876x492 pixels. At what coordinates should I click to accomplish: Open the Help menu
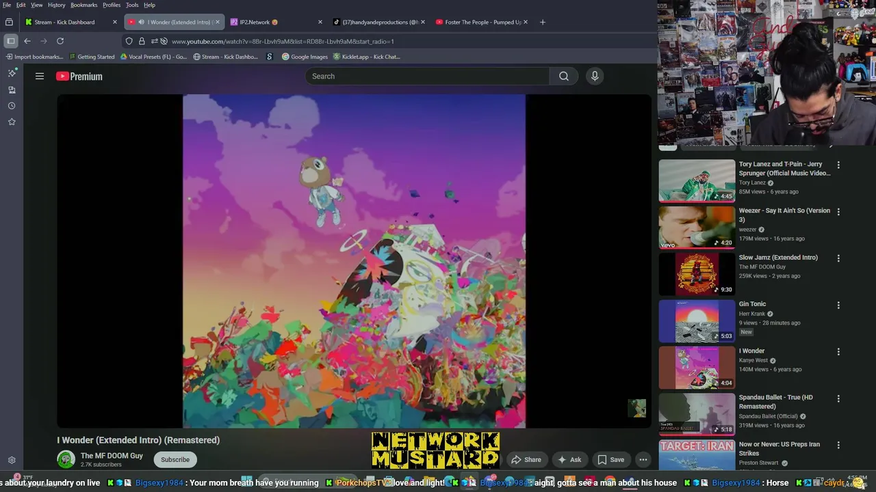(x=149, y=5)
